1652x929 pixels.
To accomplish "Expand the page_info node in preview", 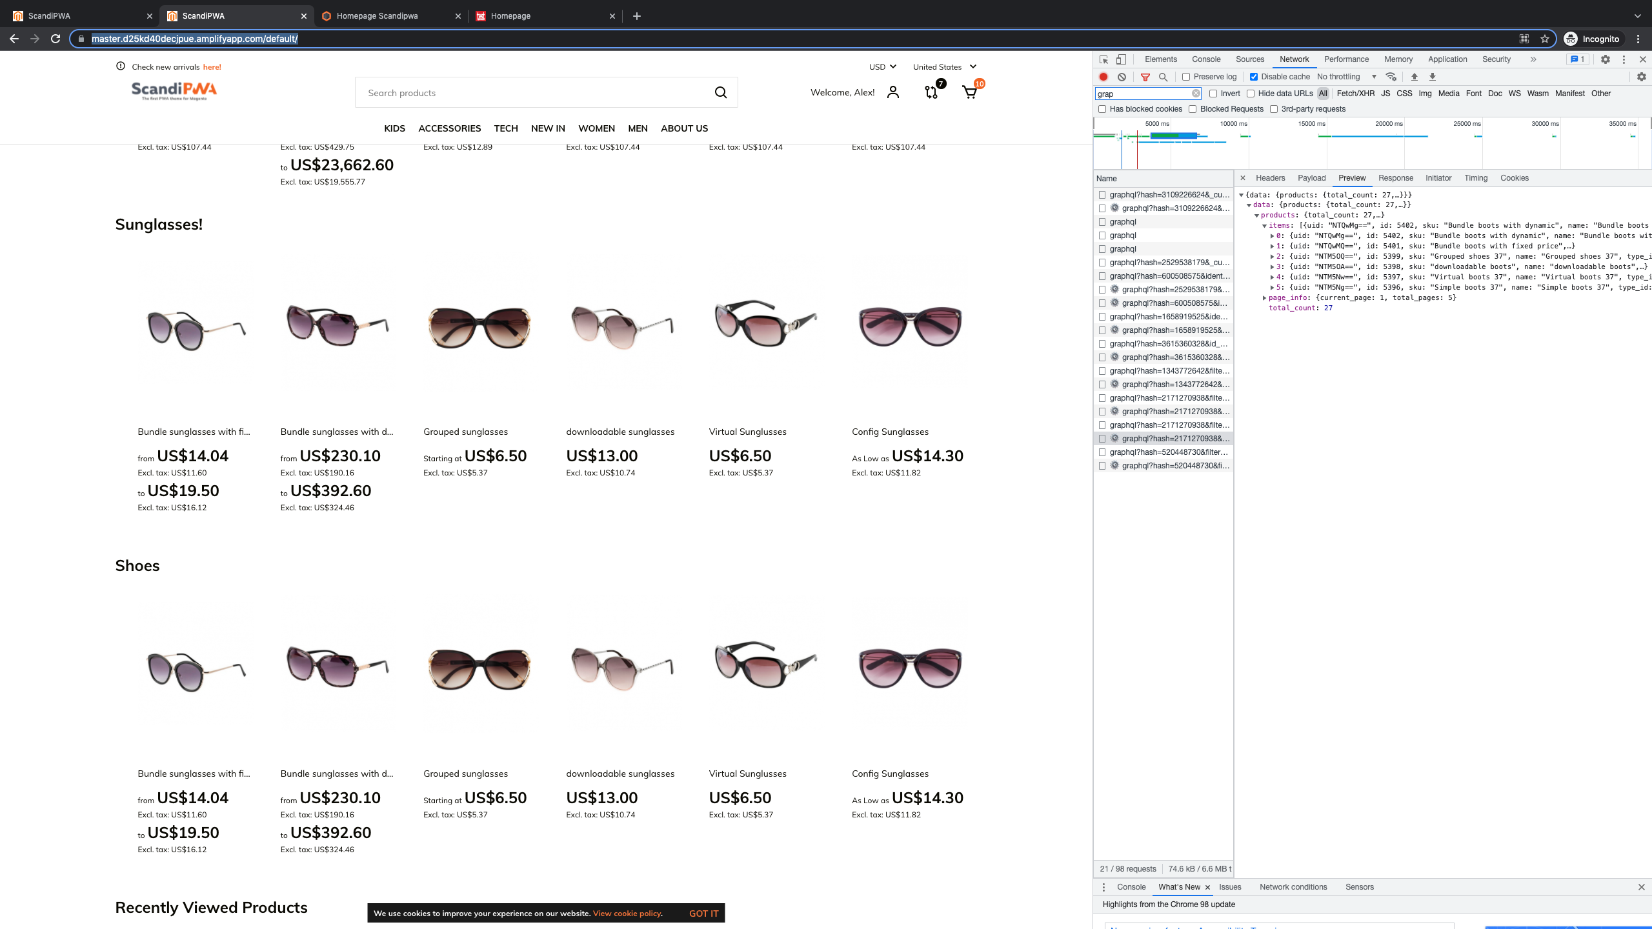I will tap(1264, 298).
